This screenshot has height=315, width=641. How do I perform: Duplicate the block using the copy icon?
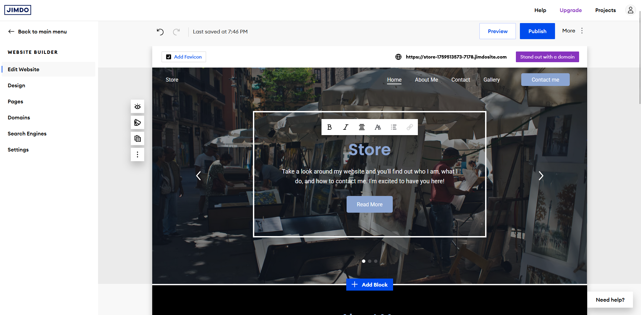[x=137, y=138]
